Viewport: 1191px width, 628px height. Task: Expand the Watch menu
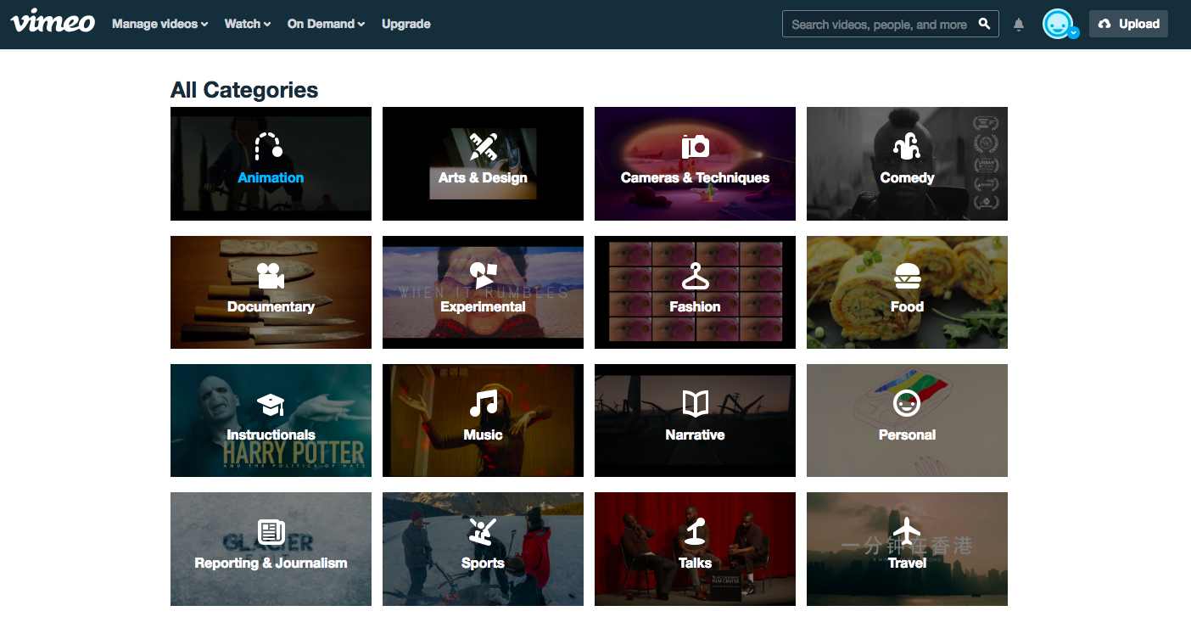246,24
